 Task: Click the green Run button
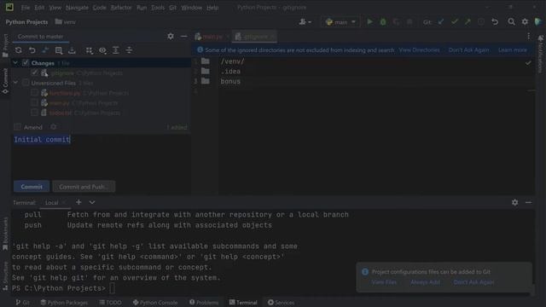(369, 22)
